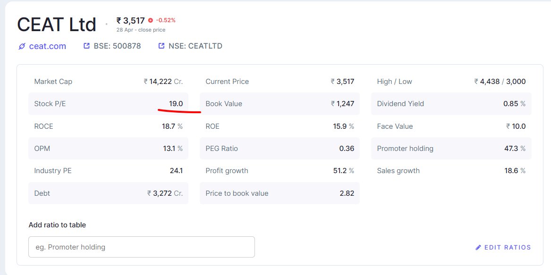The image size is (551, 275).
Task: Click the Book Value amount 1,247
Action: (x=342, y=104)
